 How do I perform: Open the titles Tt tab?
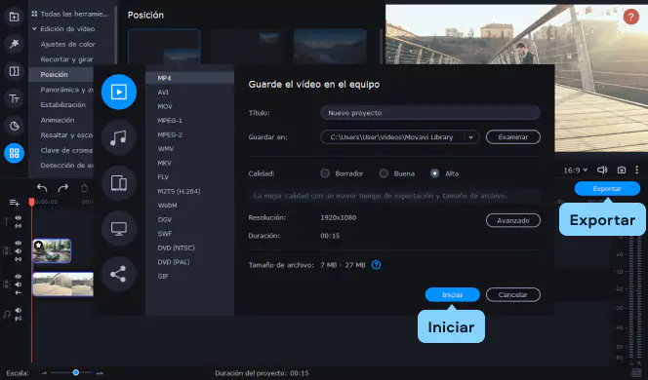(x=14, y=98)
